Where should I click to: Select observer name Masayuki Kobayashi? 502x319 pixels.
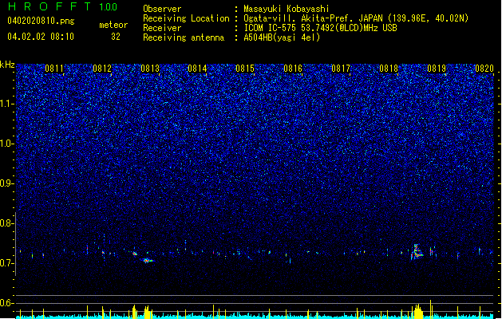tap(287, 9)
